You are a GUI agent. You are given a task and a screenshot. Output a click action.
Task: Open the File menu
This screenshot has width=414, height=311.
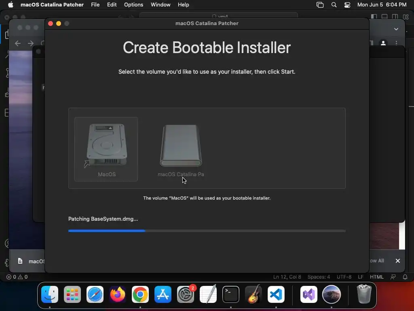click(x=95, y=5)
